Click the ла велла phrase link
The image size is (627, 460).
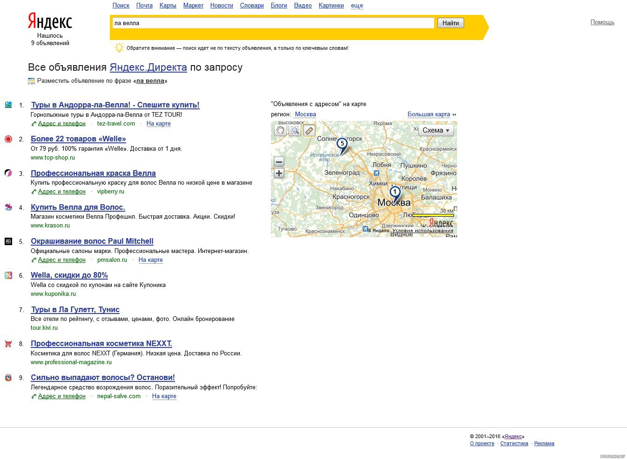point(150,81)
